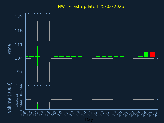164x123 pixels.
Task: Click the candlestick on day 19
Action: click(x=116, y=56)
